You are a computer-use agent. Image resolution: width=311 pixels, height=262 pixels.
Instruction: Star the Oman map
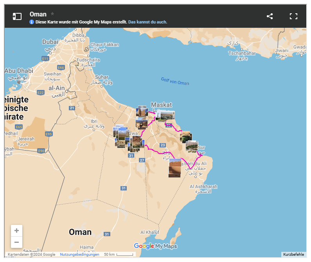tap(52, 14)
